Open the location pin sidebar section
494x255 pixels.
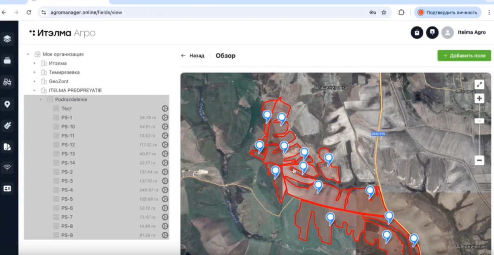(x=7, y=104)
